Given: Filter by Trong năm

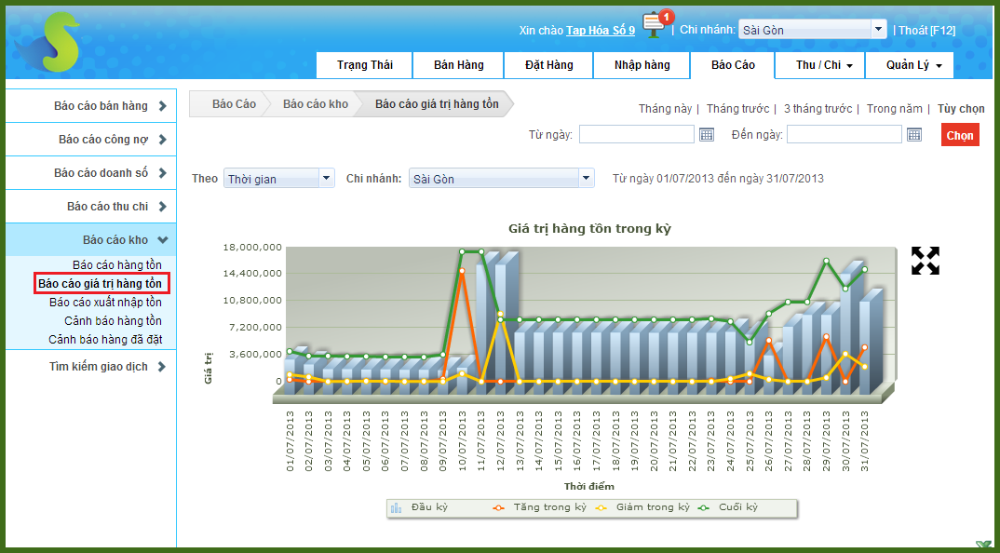Looking at the screenshot, I should (893, 108).
